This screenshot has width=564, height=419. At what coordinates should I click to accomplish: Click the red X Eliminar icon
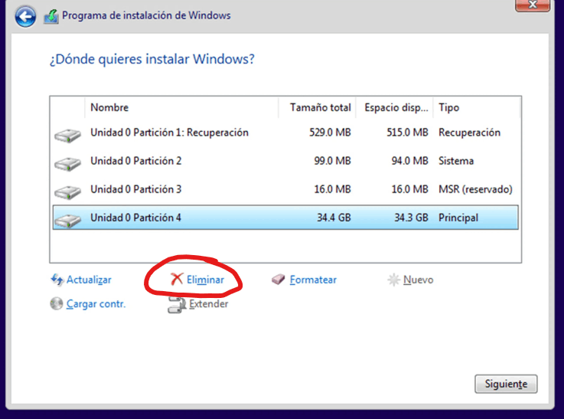click(x=177, y=279)
